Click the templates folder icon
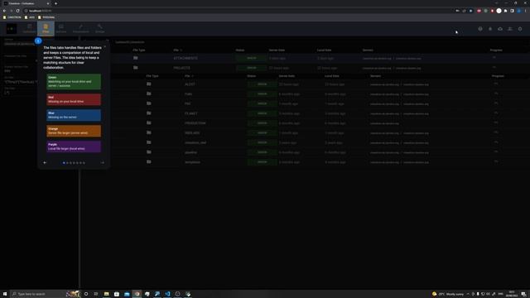Image resolution: width=530 pixels, height=298 pixels. coord(149,162)
